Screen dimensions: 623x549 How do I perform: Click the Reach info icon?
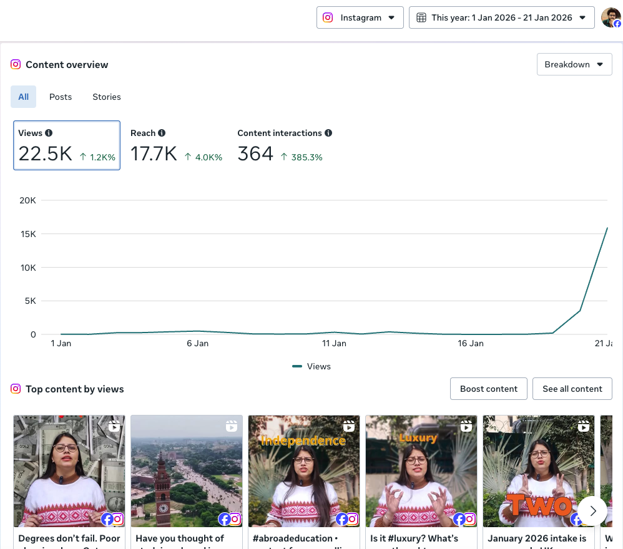tap(162, 133)
